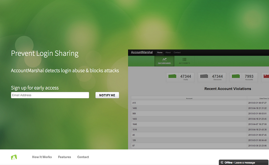Click timestamp 2013-03-31 00:04:40
The height and width of the screenshot is (165, 269).
click(257, 140)
